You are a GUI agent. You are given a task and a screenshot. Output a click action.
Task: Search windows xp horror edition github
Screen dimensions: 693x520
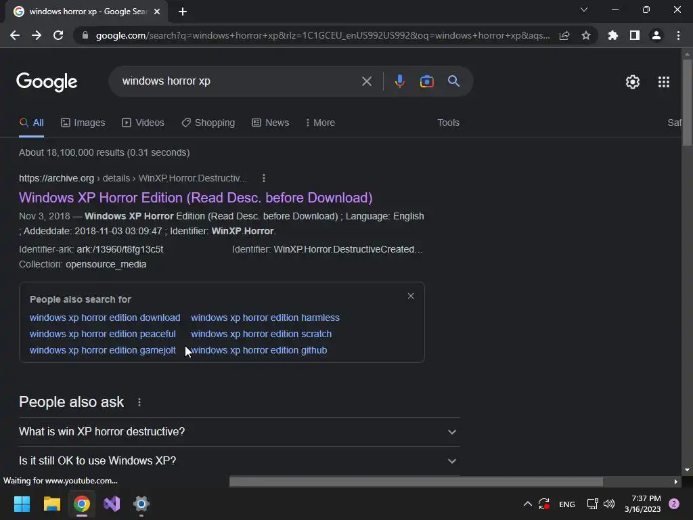(259, 350)
